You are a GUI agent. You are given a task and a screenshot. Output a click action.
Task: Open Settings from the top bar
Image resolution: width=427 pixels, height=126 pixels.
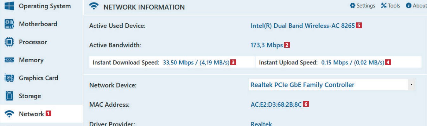[366, 6]
